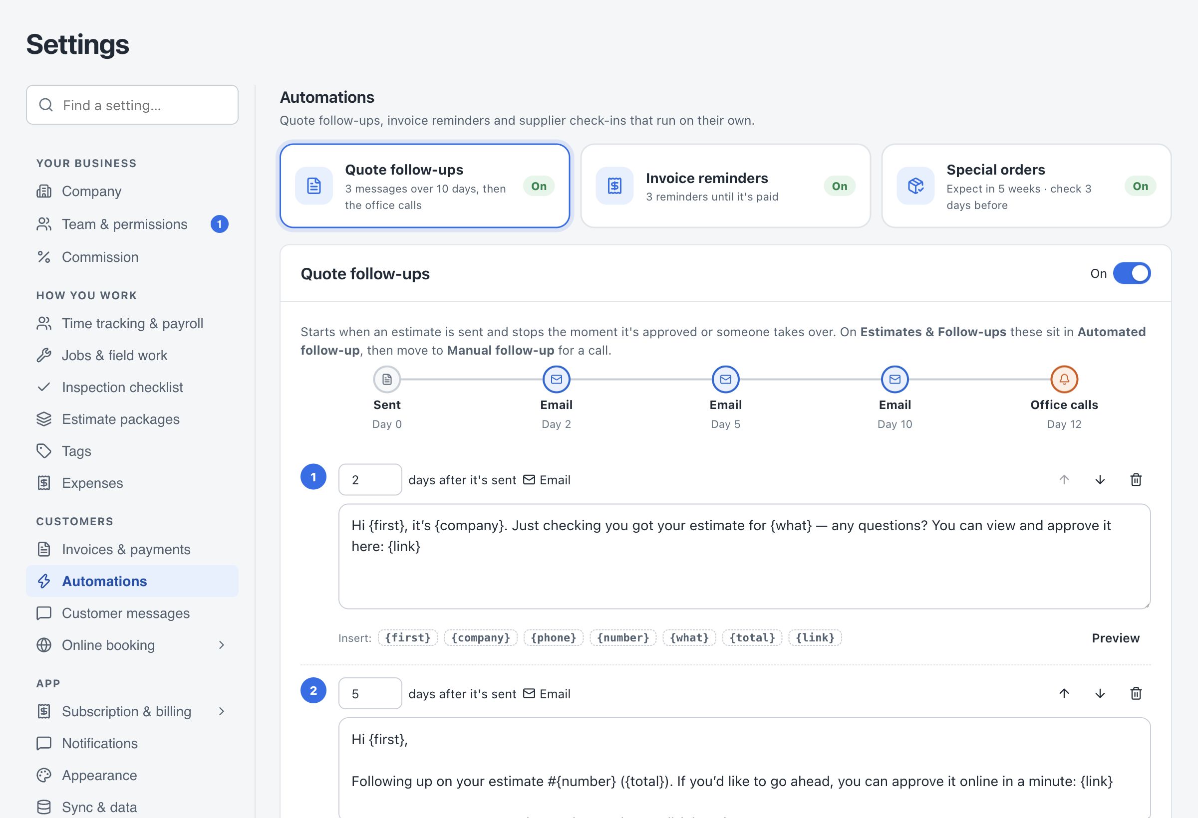Viewport: 1198px width, 818px height.
Task: Insert the {total} placeholder chip
Action: pyautogui.click(x=752, y=638)
